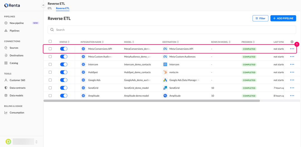The height and width of the screenshot is (147, 301).
Task: Click the HubSpot icon beside renta.im
Action: coord(165,72)
